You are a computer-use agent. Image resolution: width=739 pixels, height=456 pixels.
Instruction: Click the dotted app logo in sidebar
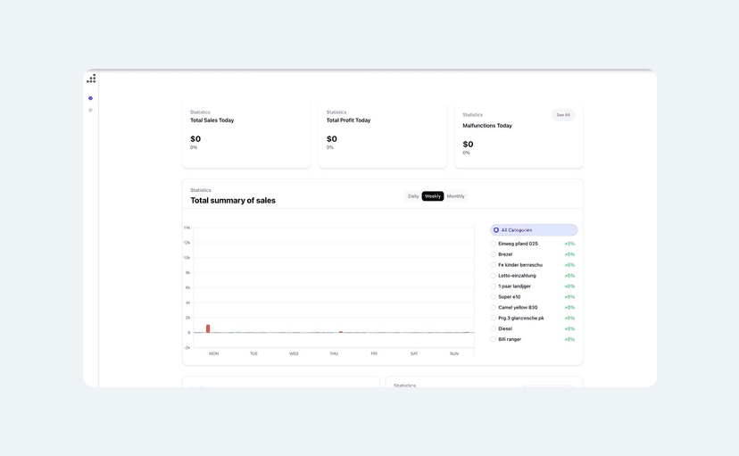click(x=91, y=79)
